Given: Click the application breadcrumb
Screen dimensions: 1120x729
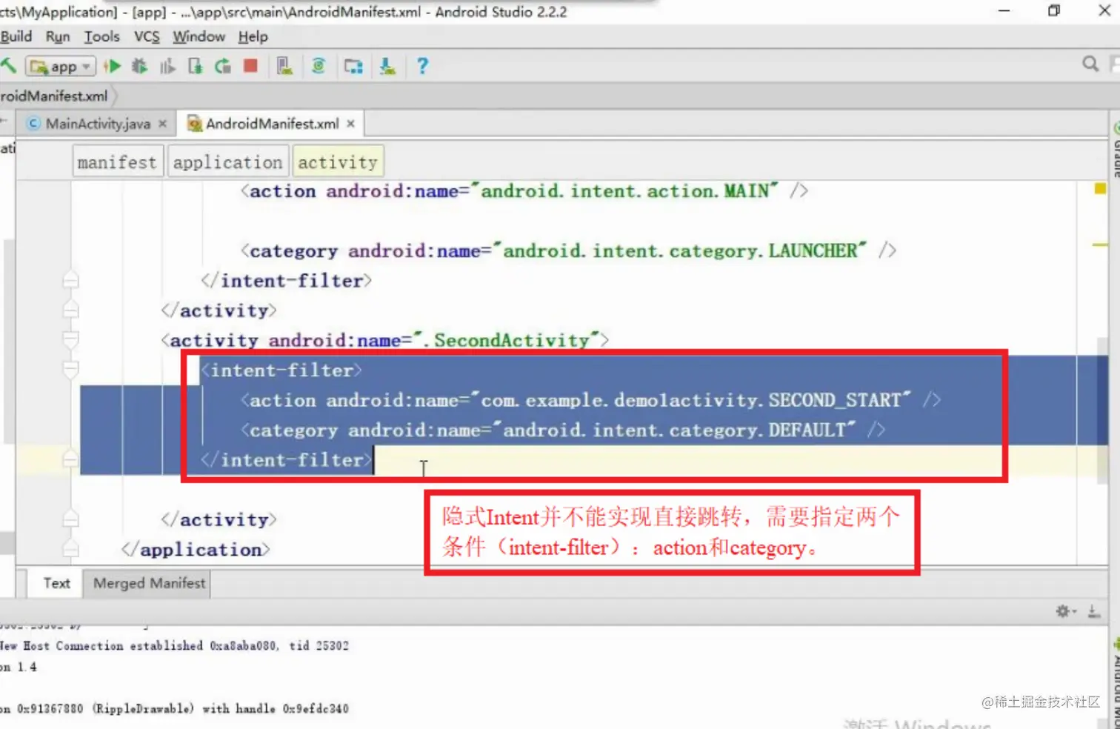Looking at the screenshot, I should [x=227, y=162].
